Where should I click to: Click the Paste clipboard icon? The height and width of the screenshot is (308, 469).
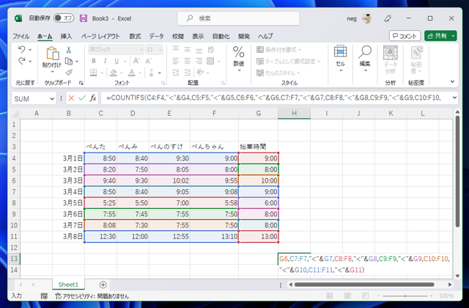[52, 54]
